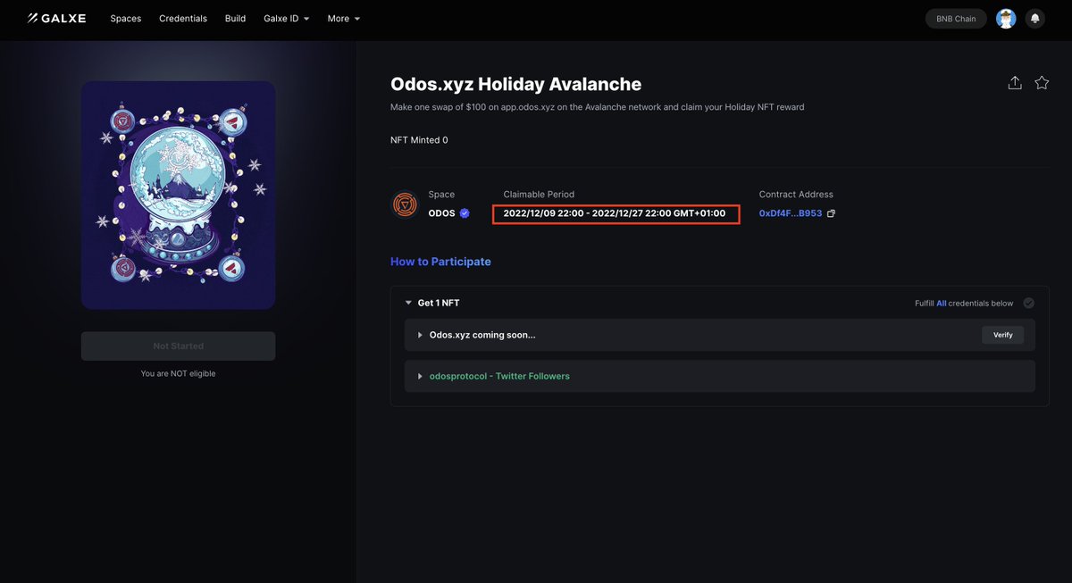Open the notifications bell
The width and height of the screenshot is (1072, 583).
tap(1034, 19)
